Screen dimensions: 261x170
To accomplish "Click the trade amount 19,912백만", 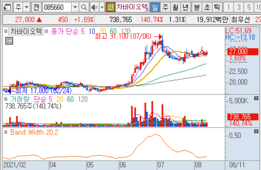I will pyautogui.click(x=213, y=20).
